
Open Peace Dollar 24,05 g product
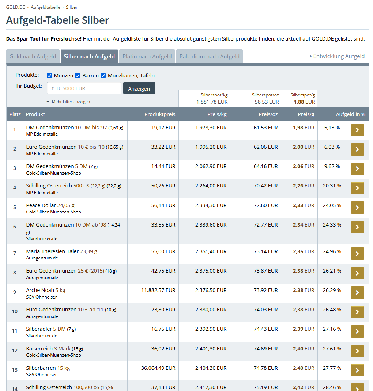point(50,205)
